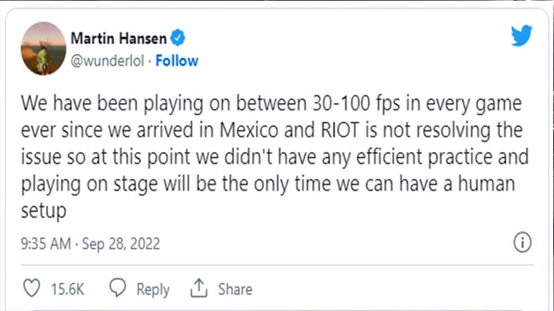This screenshot has height=311, width=554.
Task: Select the Reply text label
Action: click(153, 290)
